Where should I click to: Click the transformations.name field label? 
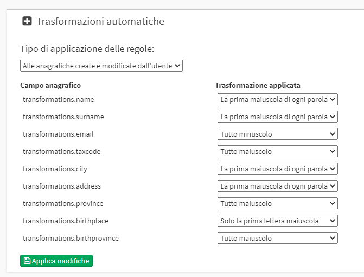(58, 100)
